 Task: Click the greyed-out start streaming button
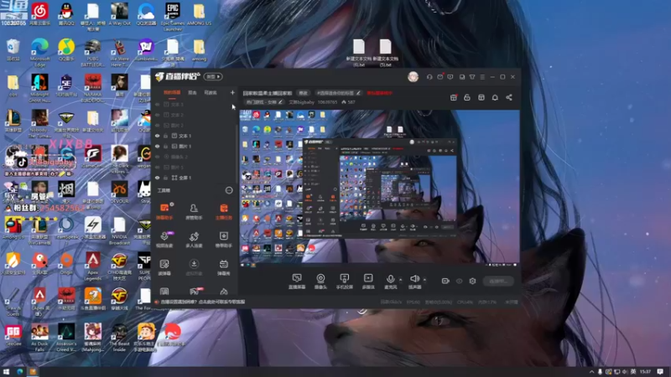click(498, 281)
